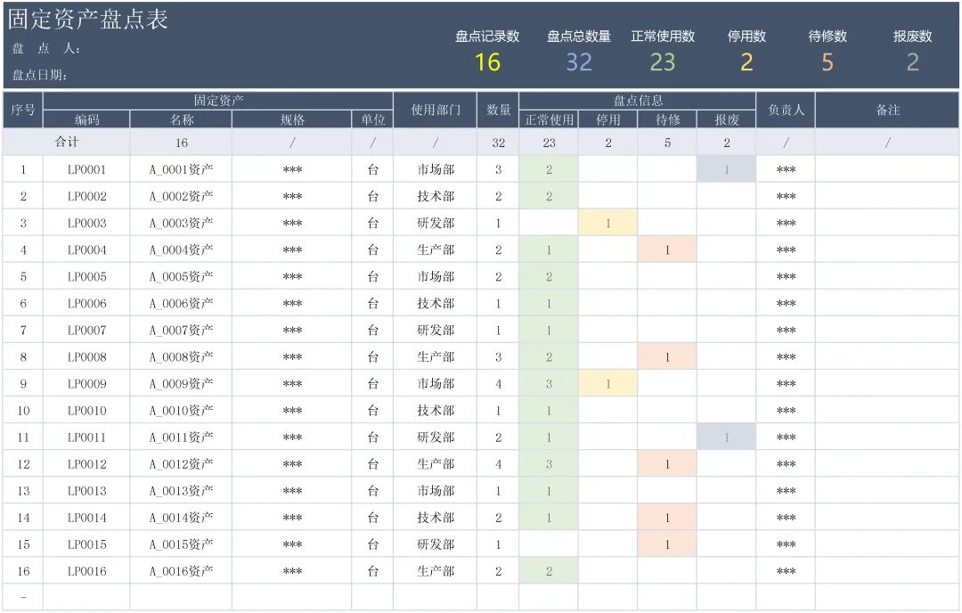Select cell LP0014

tap(86, 518)
